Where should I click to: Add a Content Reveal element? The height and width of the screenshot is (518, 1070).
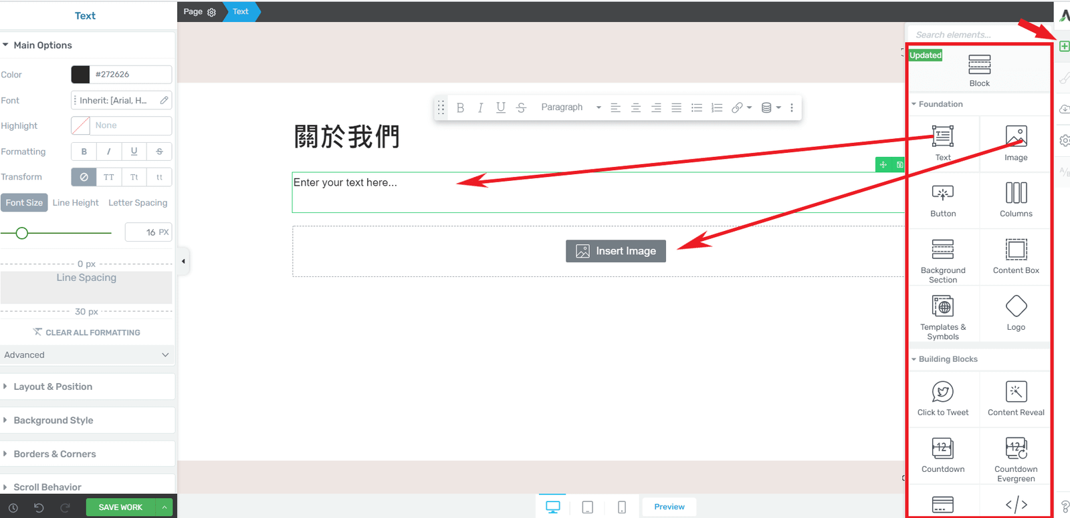pyautogui.click(x=1016, y=399)
